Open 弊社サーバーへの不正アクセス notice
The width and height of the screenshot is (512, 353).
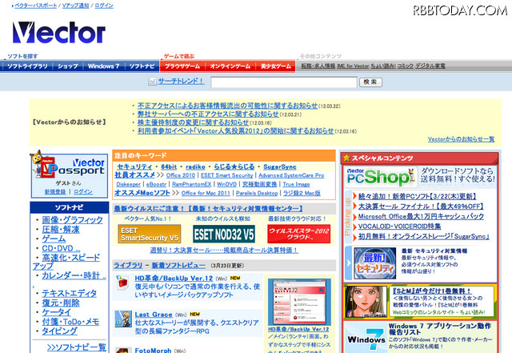click(x=208, y=114)
